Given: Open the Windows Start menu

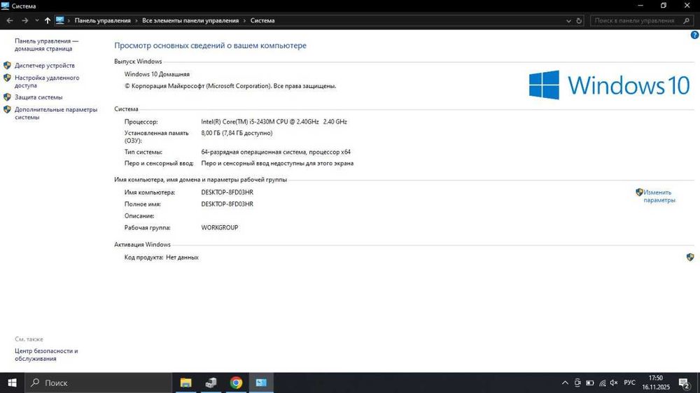Looking at the screenshot, I should 12,383.
